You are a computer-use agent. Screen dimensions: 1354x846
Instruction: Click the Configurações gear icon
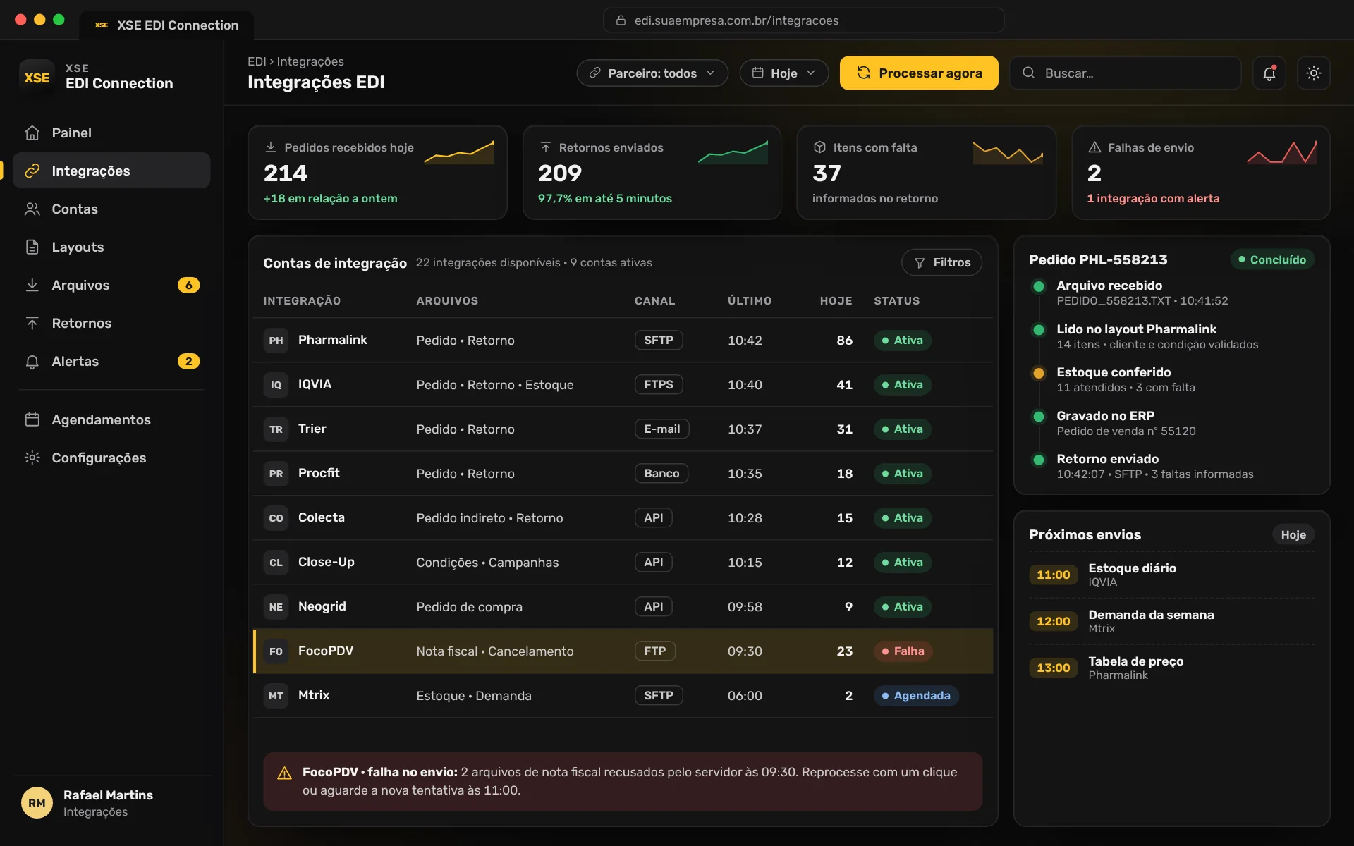[32, 458]
